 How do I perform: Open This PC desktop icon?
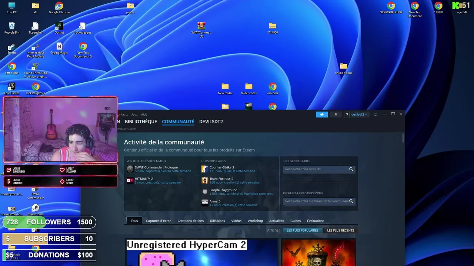[x=12, y=8]
